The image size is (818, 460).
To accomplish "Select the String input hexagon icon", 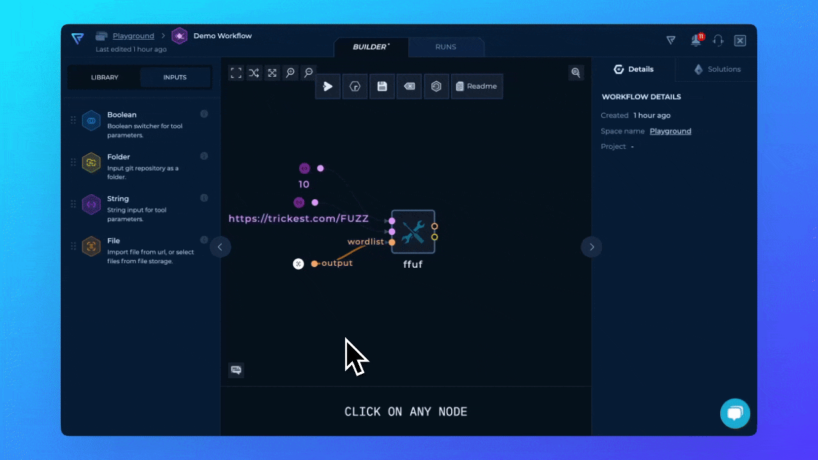I will 91,204.
